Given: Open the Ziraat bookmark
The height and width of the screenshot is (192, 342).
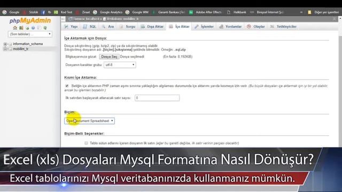Looking at the screenshot, I should click(x=83, y=12).
